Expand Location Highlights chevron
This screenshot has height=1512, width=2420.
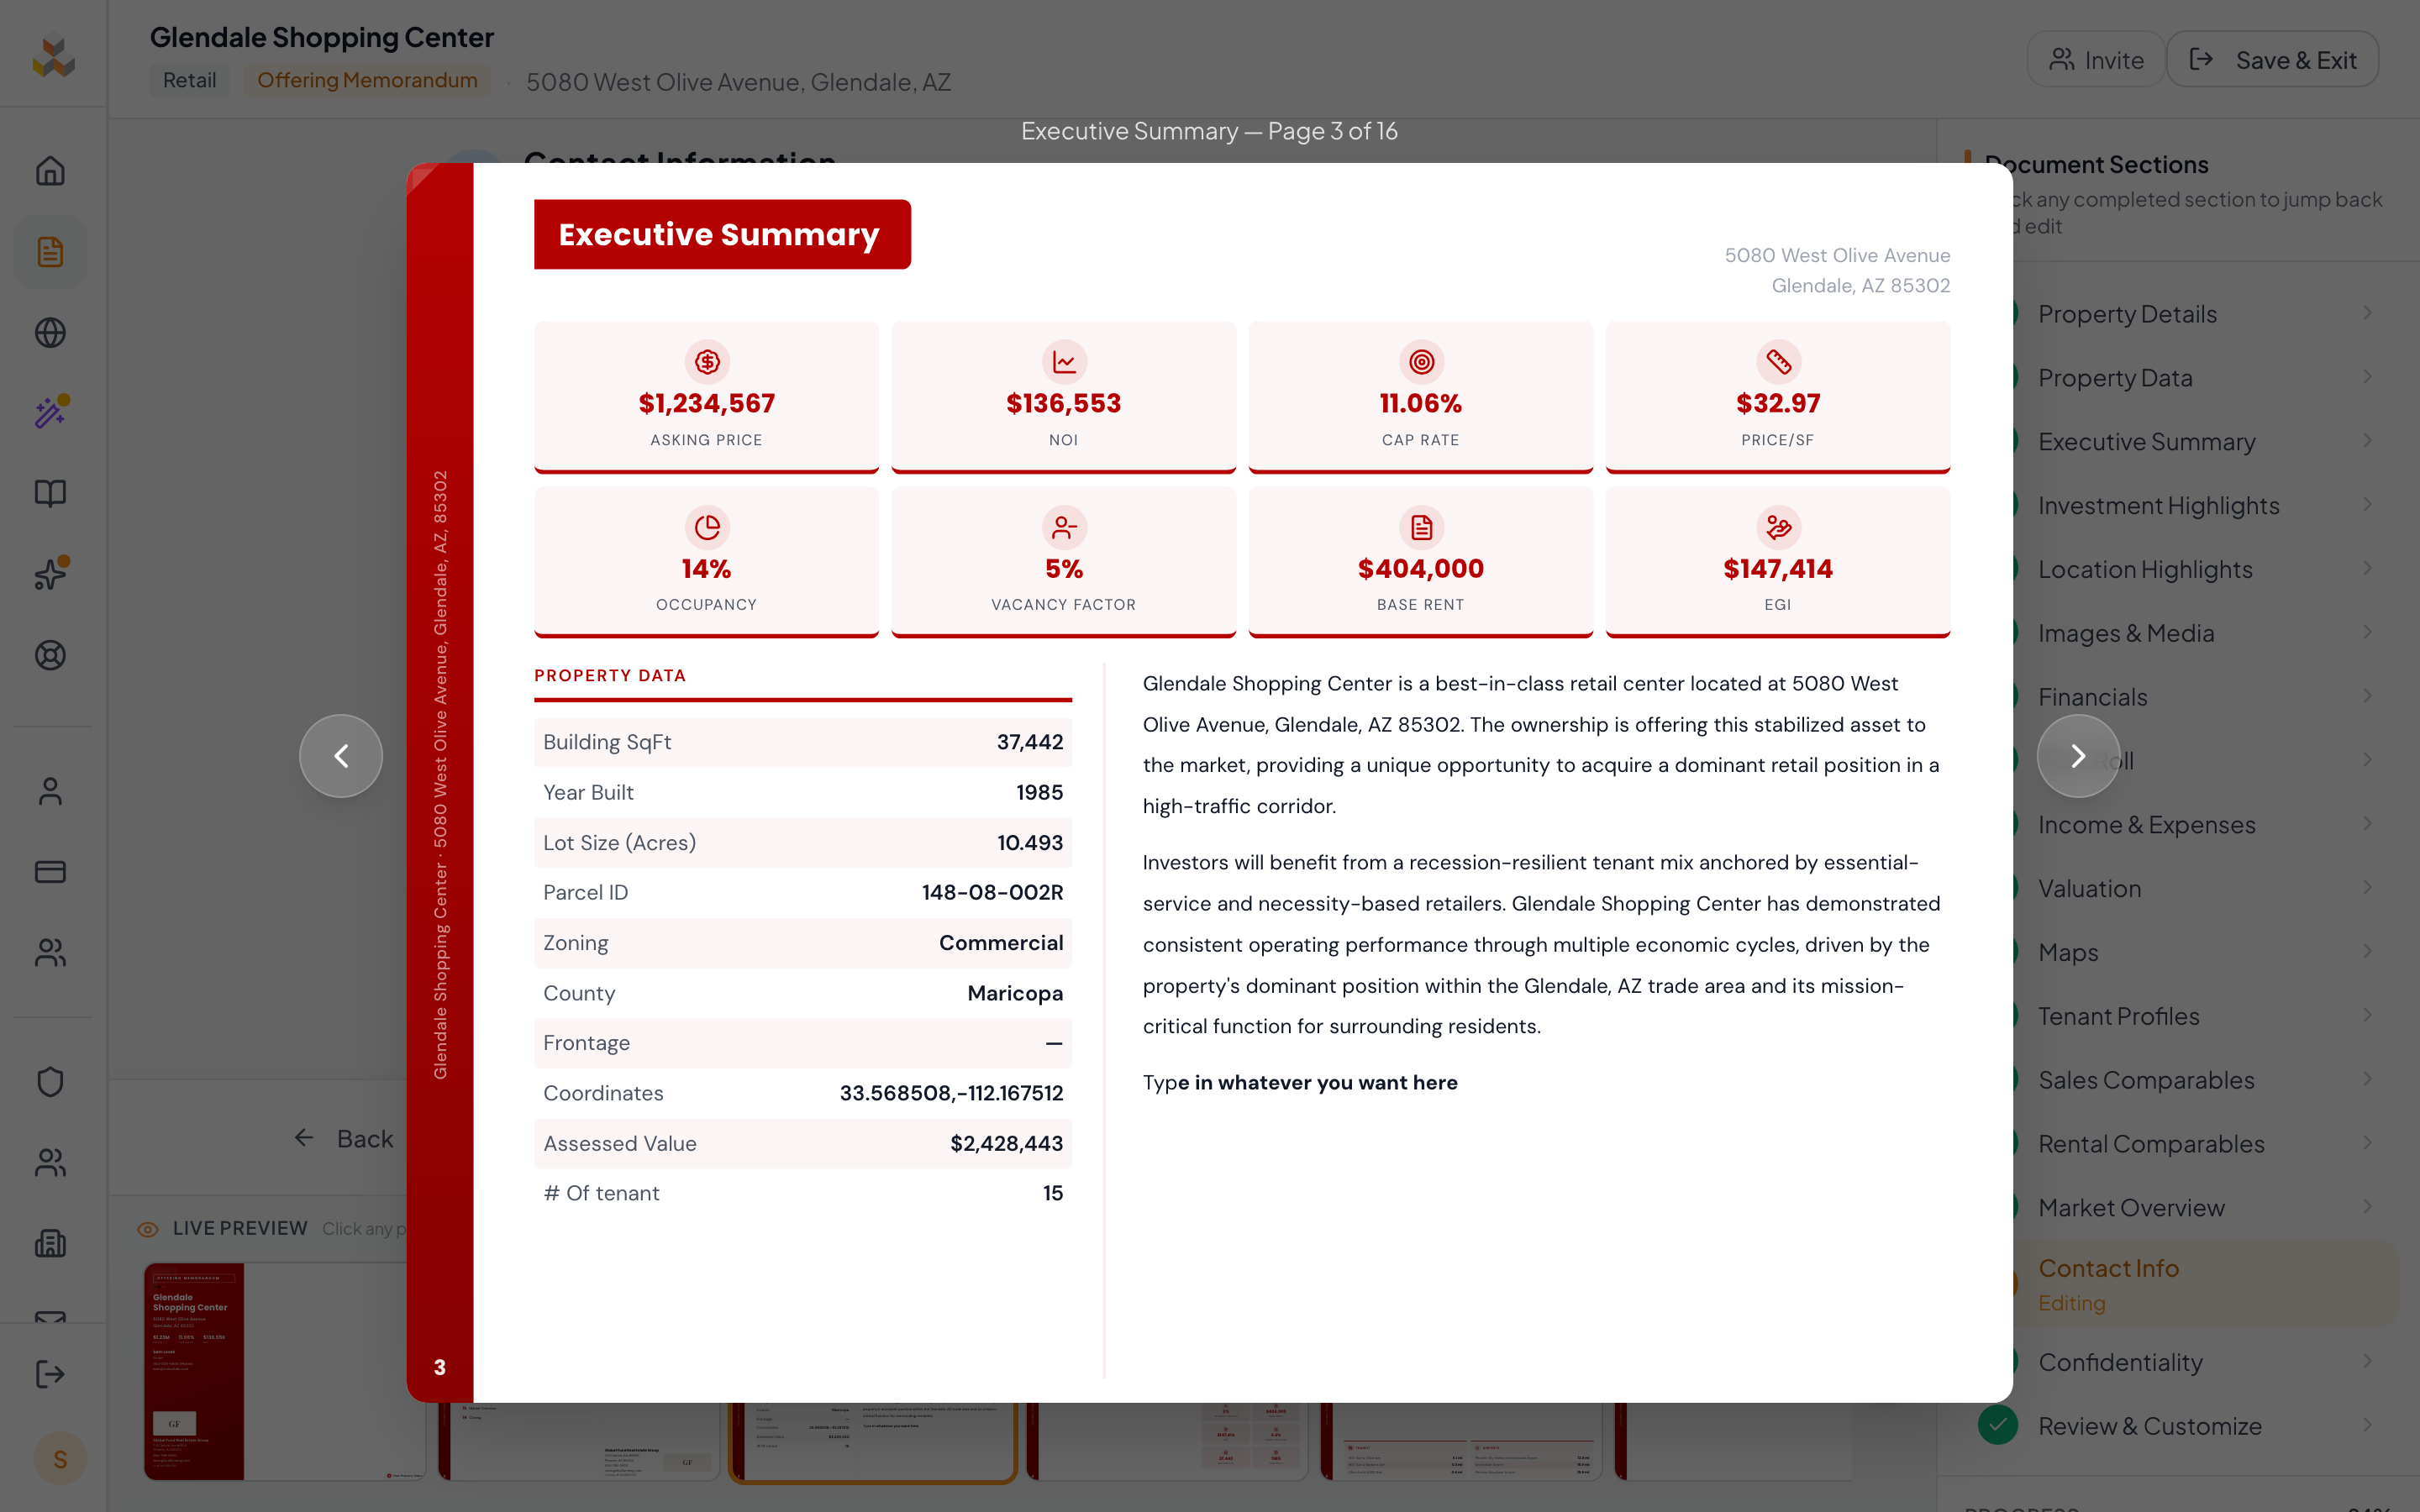2367,569
